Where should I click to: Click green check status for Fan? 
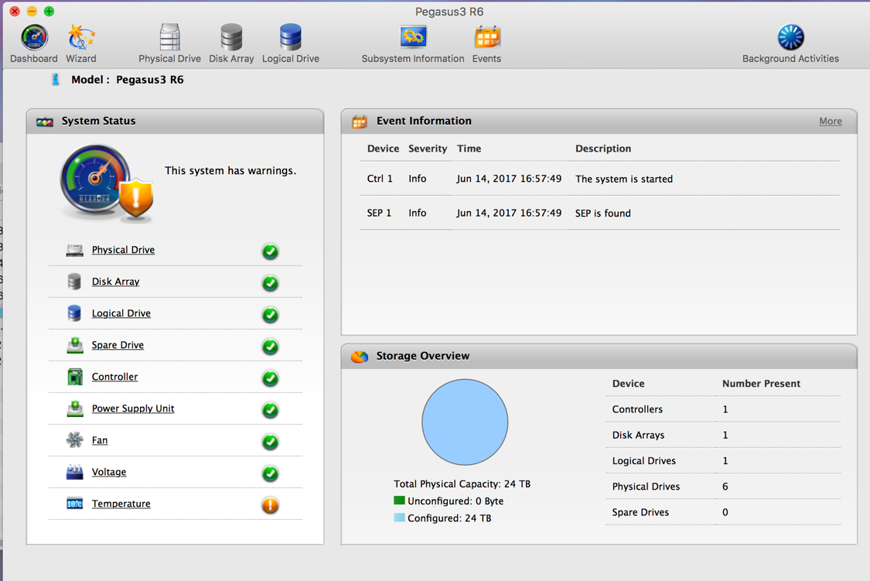pyautogui.click(x=270, y=442)
